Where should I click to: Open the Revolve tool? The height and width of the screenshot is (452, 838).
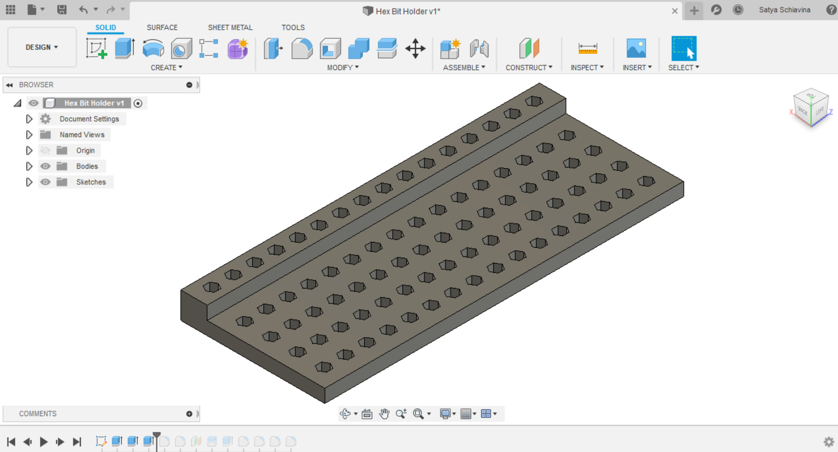(x=152, y=48)
